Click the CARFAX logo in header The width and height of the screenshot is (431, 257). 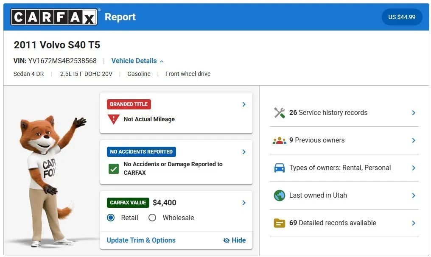(x=54, y=17)
